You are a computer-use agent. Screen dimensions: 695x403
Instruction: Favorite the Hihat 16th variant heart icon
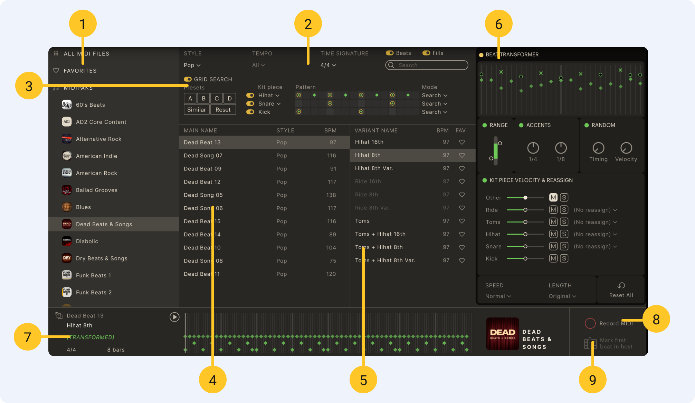pyautogui.click(x=462, y=142)
